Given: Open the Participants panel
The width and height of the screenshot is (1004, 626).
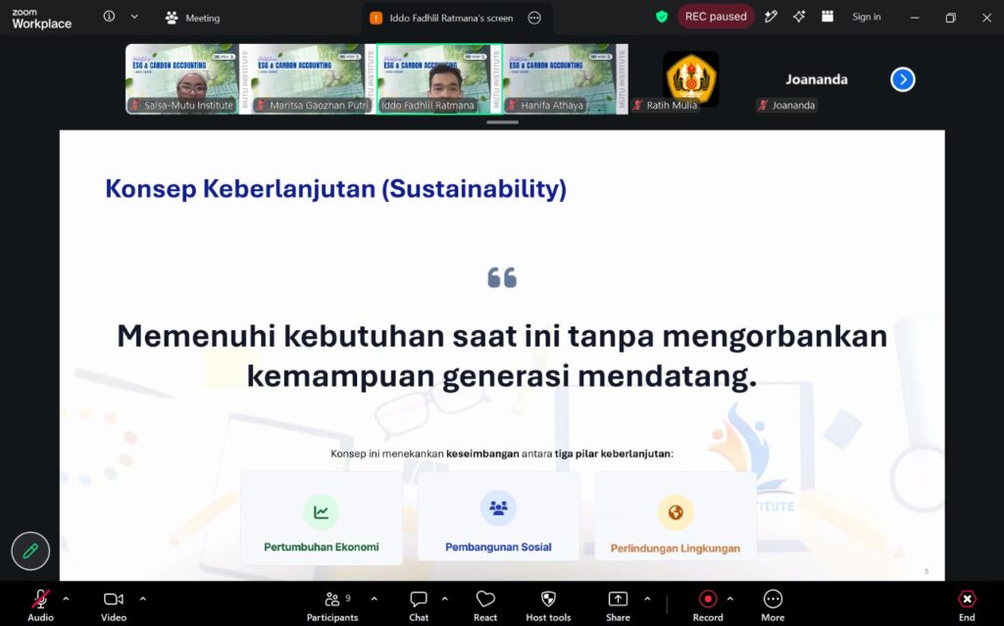Looking at the screenshot, I should pyautogui.click(x=332, y=604).
